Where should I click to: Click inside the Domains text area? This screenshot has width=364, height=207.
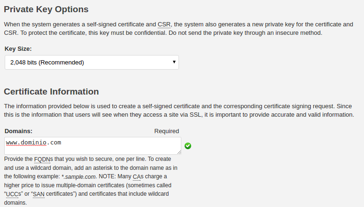pyautogui.click(x=93, y=146)
